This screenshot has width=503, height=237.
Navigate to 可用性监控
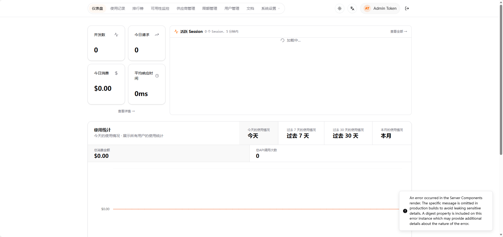(x=160, y=8)
